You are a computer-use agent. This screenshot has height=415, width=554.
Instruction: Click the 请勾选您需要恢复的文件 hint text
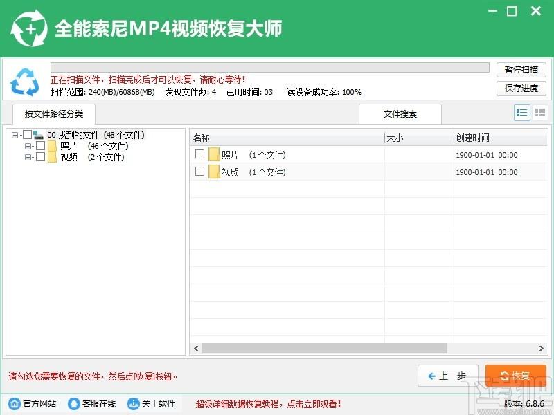tap(93, 376)
